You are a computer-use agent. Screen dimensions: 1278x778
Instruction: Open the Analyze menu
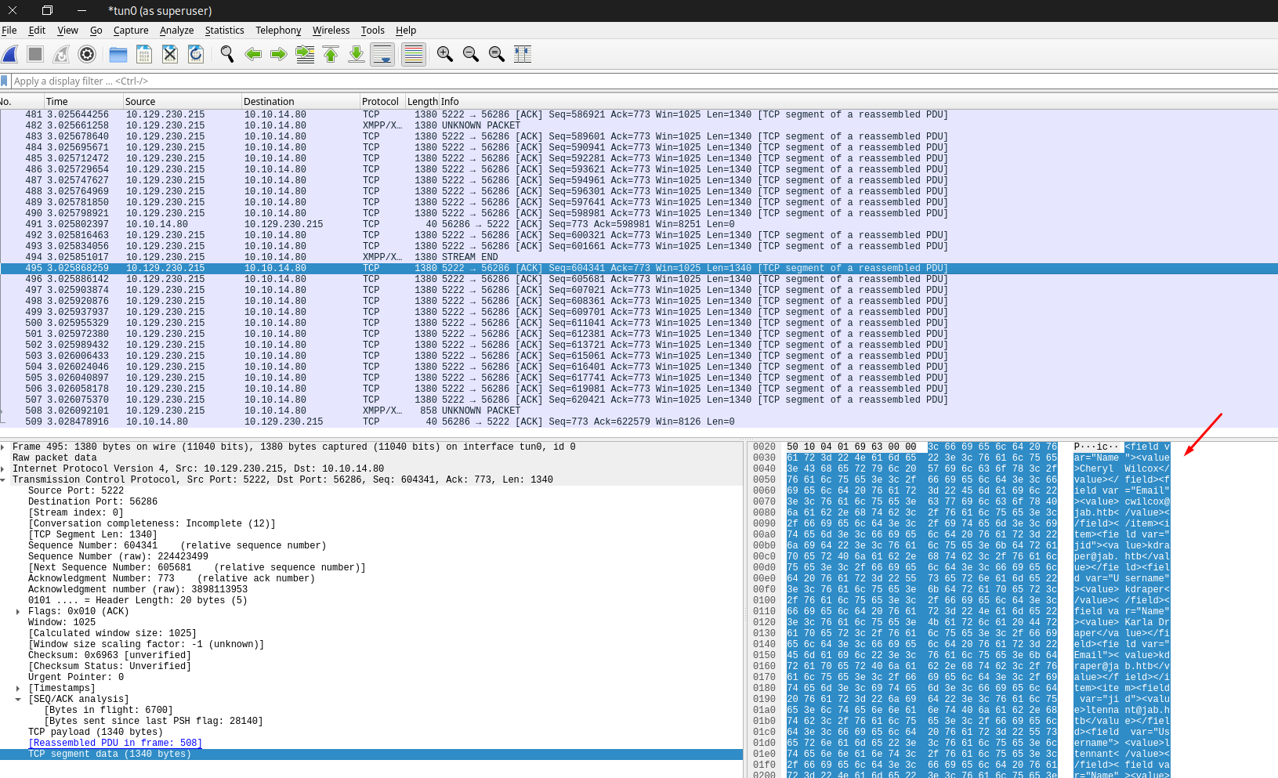[177, 31]
